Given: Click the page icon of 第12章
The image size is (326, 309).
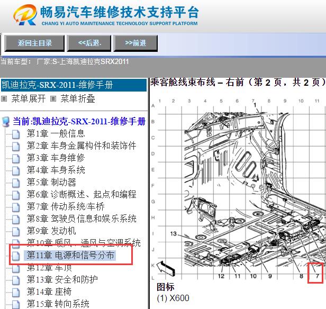Looking at the screenshot, I should click(16, 268).
